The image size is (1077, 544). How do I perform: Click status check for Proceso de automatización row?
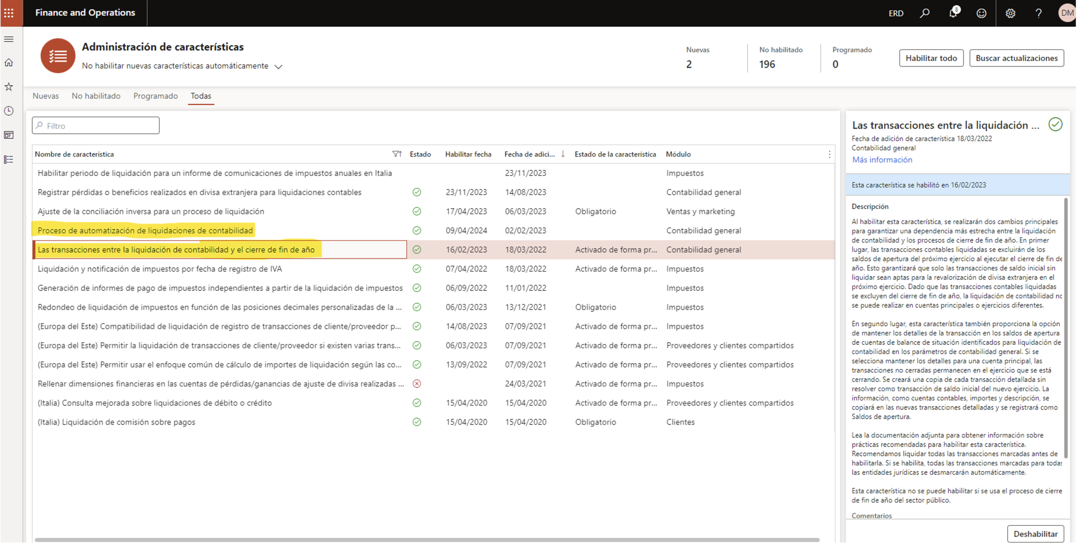[416, 231]
